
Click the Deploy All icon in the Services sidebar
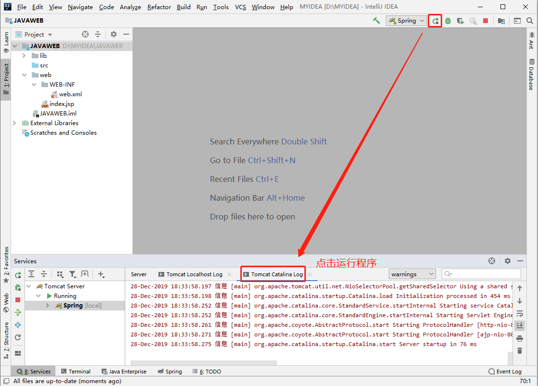coord(18,312)
